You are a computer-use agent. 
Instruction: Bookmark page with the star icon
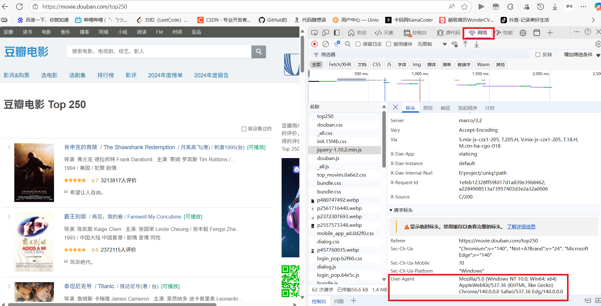tap(464, 7)
